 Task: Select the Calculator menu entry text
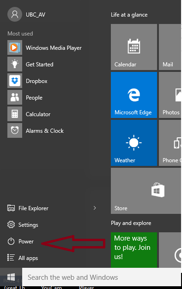click(38, 114)
